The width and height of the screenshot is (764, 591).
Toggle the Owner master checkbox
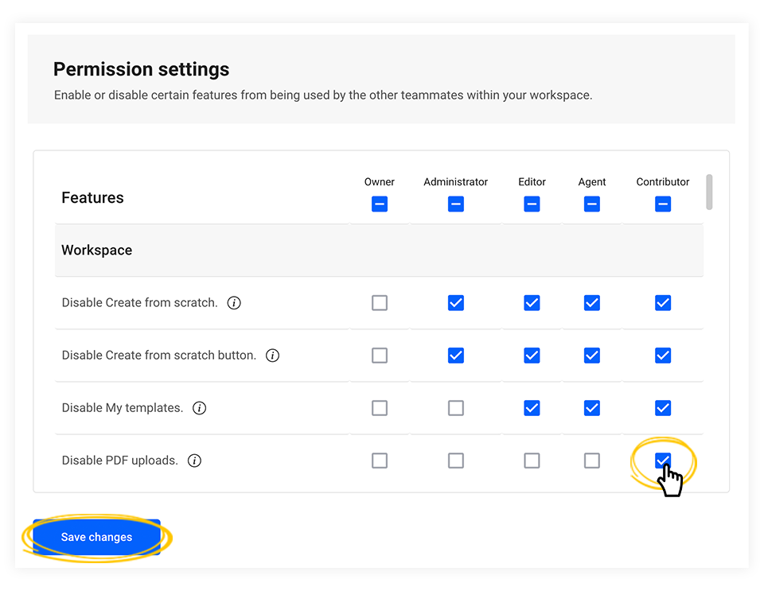(380, 204)
